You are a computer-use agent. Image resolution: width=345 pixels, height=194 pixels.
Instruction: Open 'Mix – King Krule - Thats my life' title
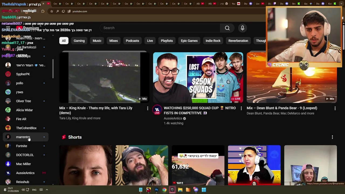point(96,110)
